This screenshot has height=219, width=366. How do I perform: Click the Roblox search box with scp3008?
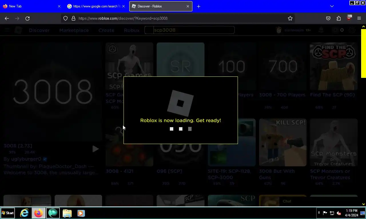tap(190, 30)
